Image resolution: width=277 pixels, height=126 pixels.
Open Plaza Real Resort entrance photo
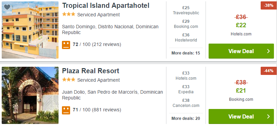tap(30, 95)
